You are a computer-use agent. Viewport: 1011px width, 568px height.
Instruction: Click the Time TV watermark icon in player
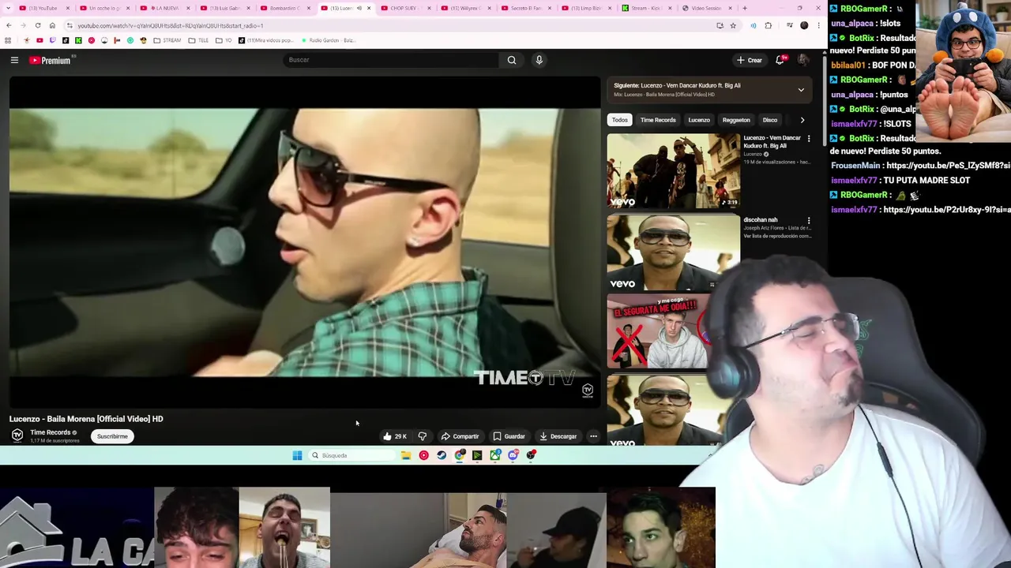(x=588, y=390)
